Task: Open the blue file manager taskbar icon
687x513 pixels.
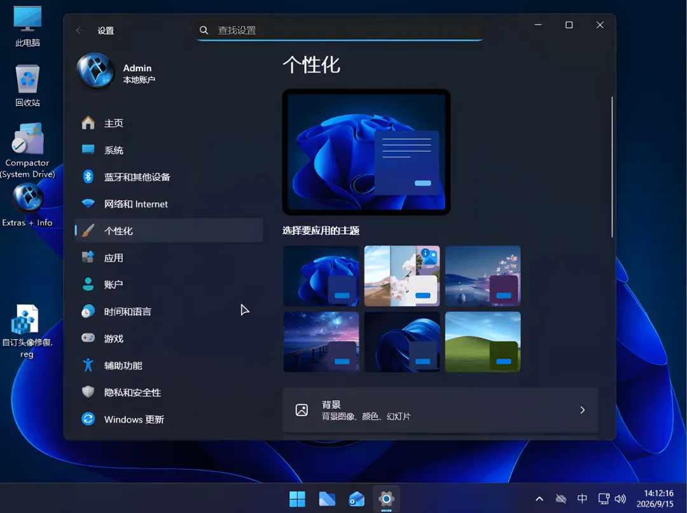Action: (x=327, y=499)
